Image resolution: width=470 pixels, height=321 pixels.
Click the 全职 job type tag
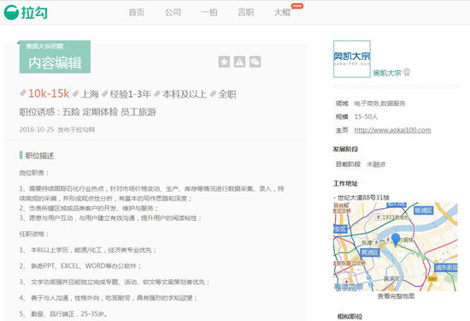pos(227,94)
